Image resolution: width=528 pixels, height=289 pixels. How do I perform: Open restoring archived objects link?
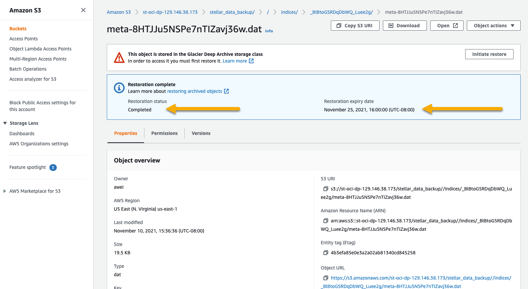coord(194,91)
